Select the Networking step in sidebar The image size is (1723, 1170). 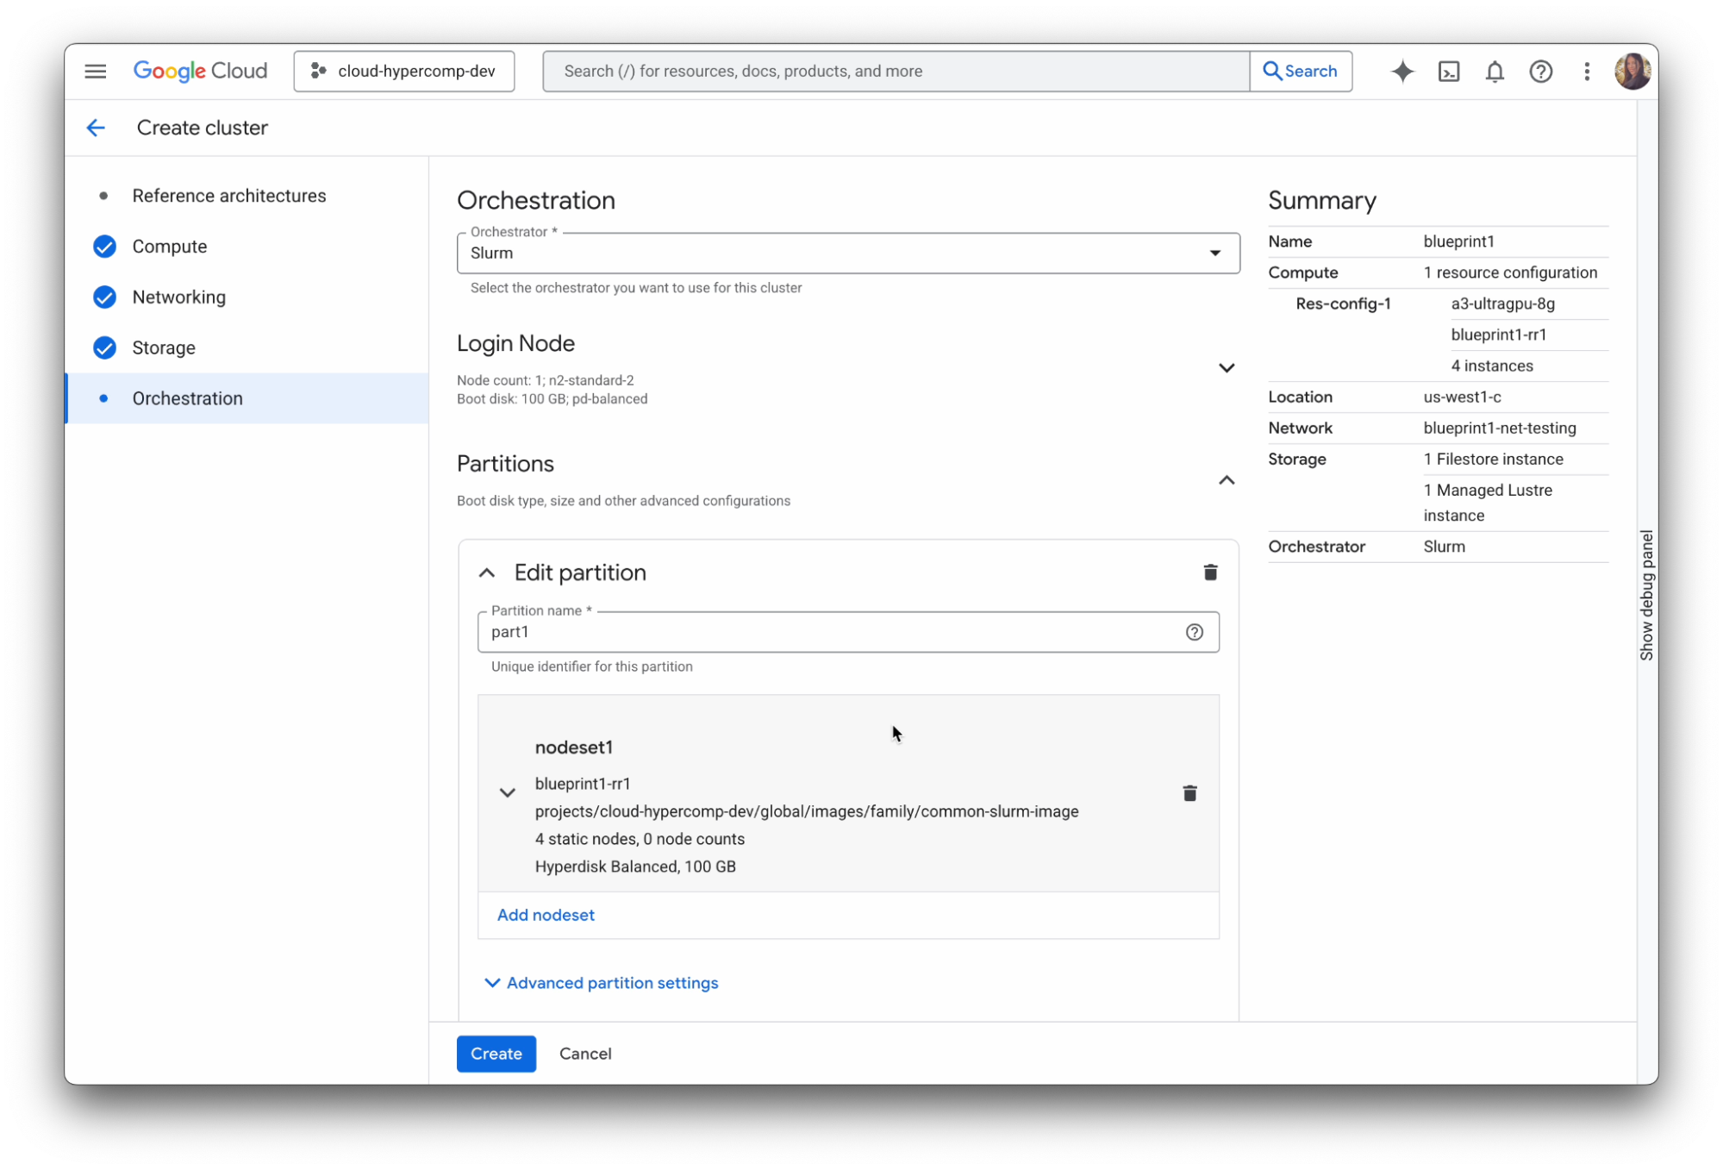(178, 297)
